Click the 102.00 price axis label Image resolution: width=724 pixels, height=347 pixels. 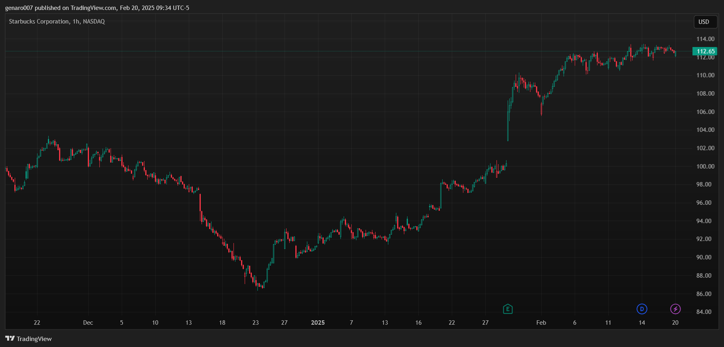705,148
